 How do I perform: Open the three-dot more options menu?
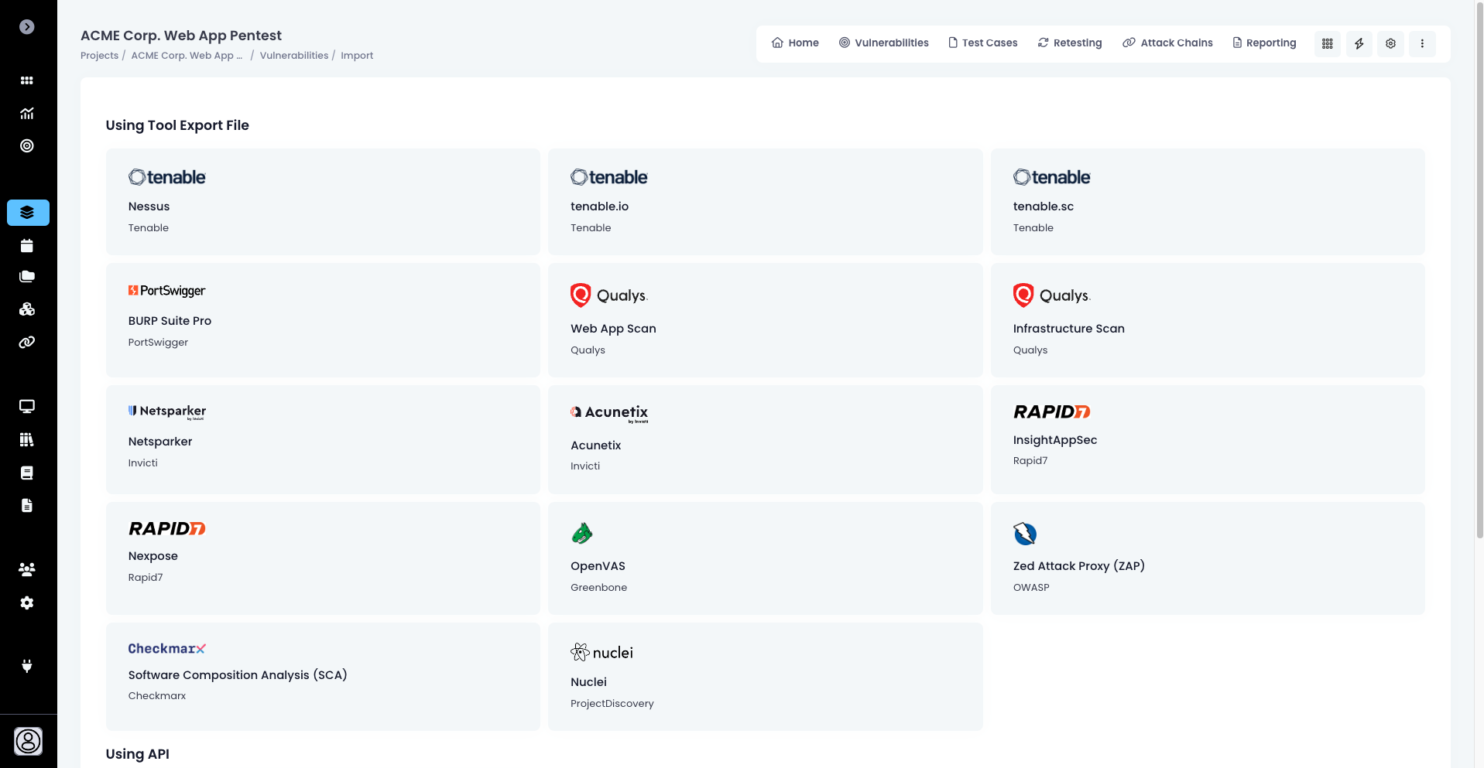[x=1422, y=44]
